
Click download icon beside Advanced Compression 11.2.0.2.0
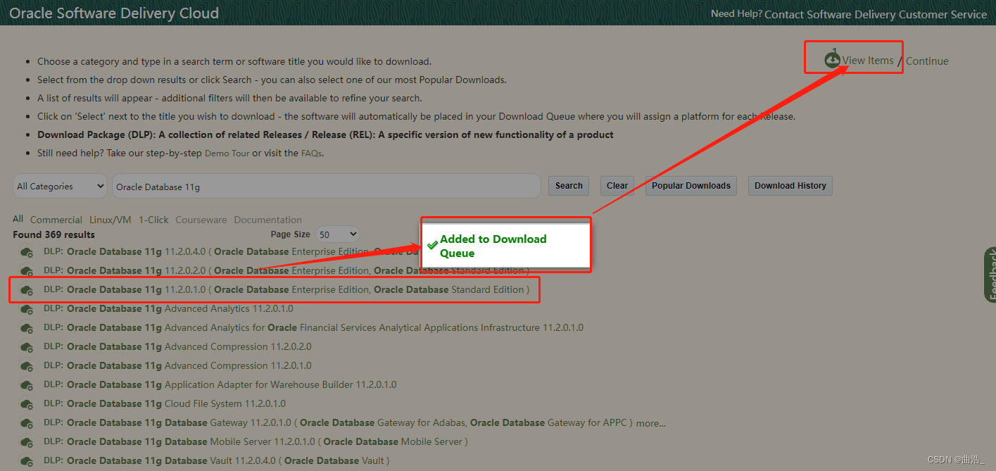coord(27,347)
